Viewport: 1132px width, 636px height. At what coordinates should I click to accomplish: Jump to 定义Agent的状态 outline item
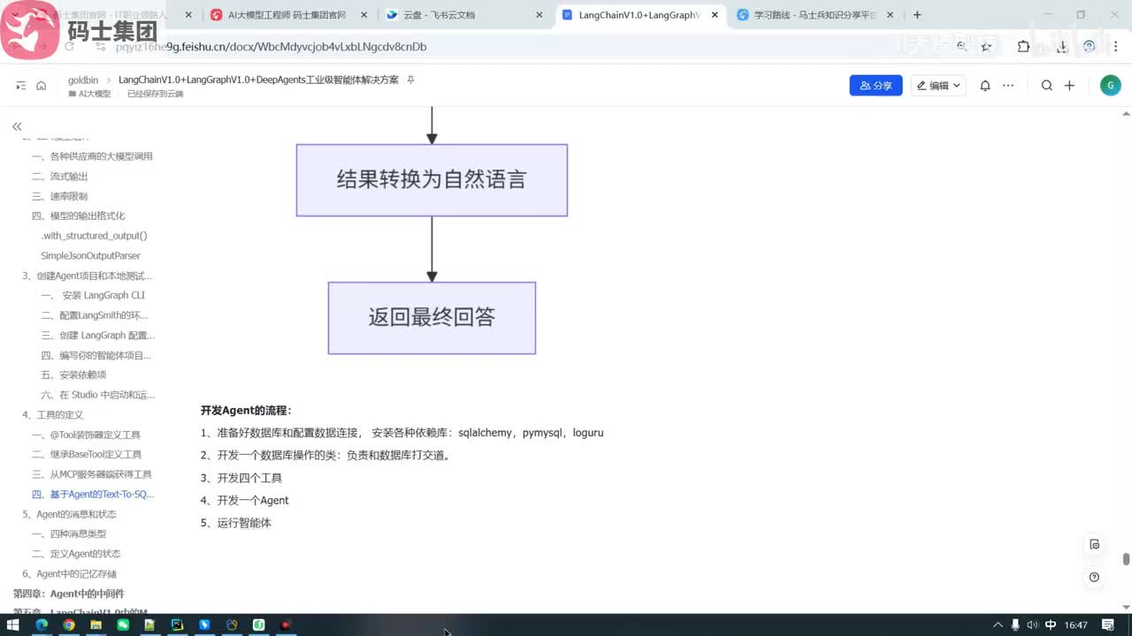click(x=76, y=554)
